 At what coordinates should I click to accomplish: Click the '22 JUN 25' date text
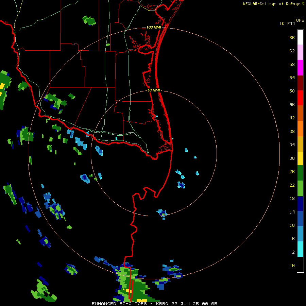tap(185, 304)
